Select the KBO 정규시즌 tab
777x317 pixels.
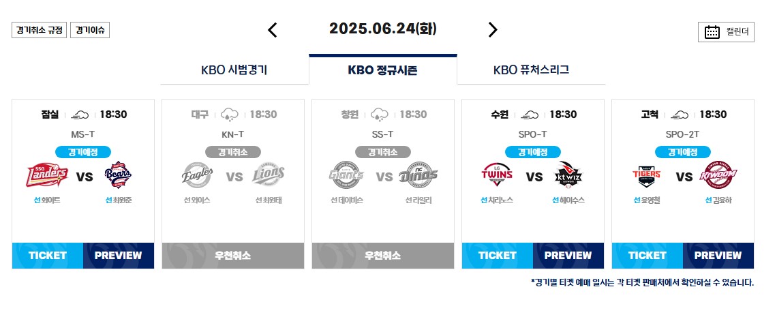(382, 70)
